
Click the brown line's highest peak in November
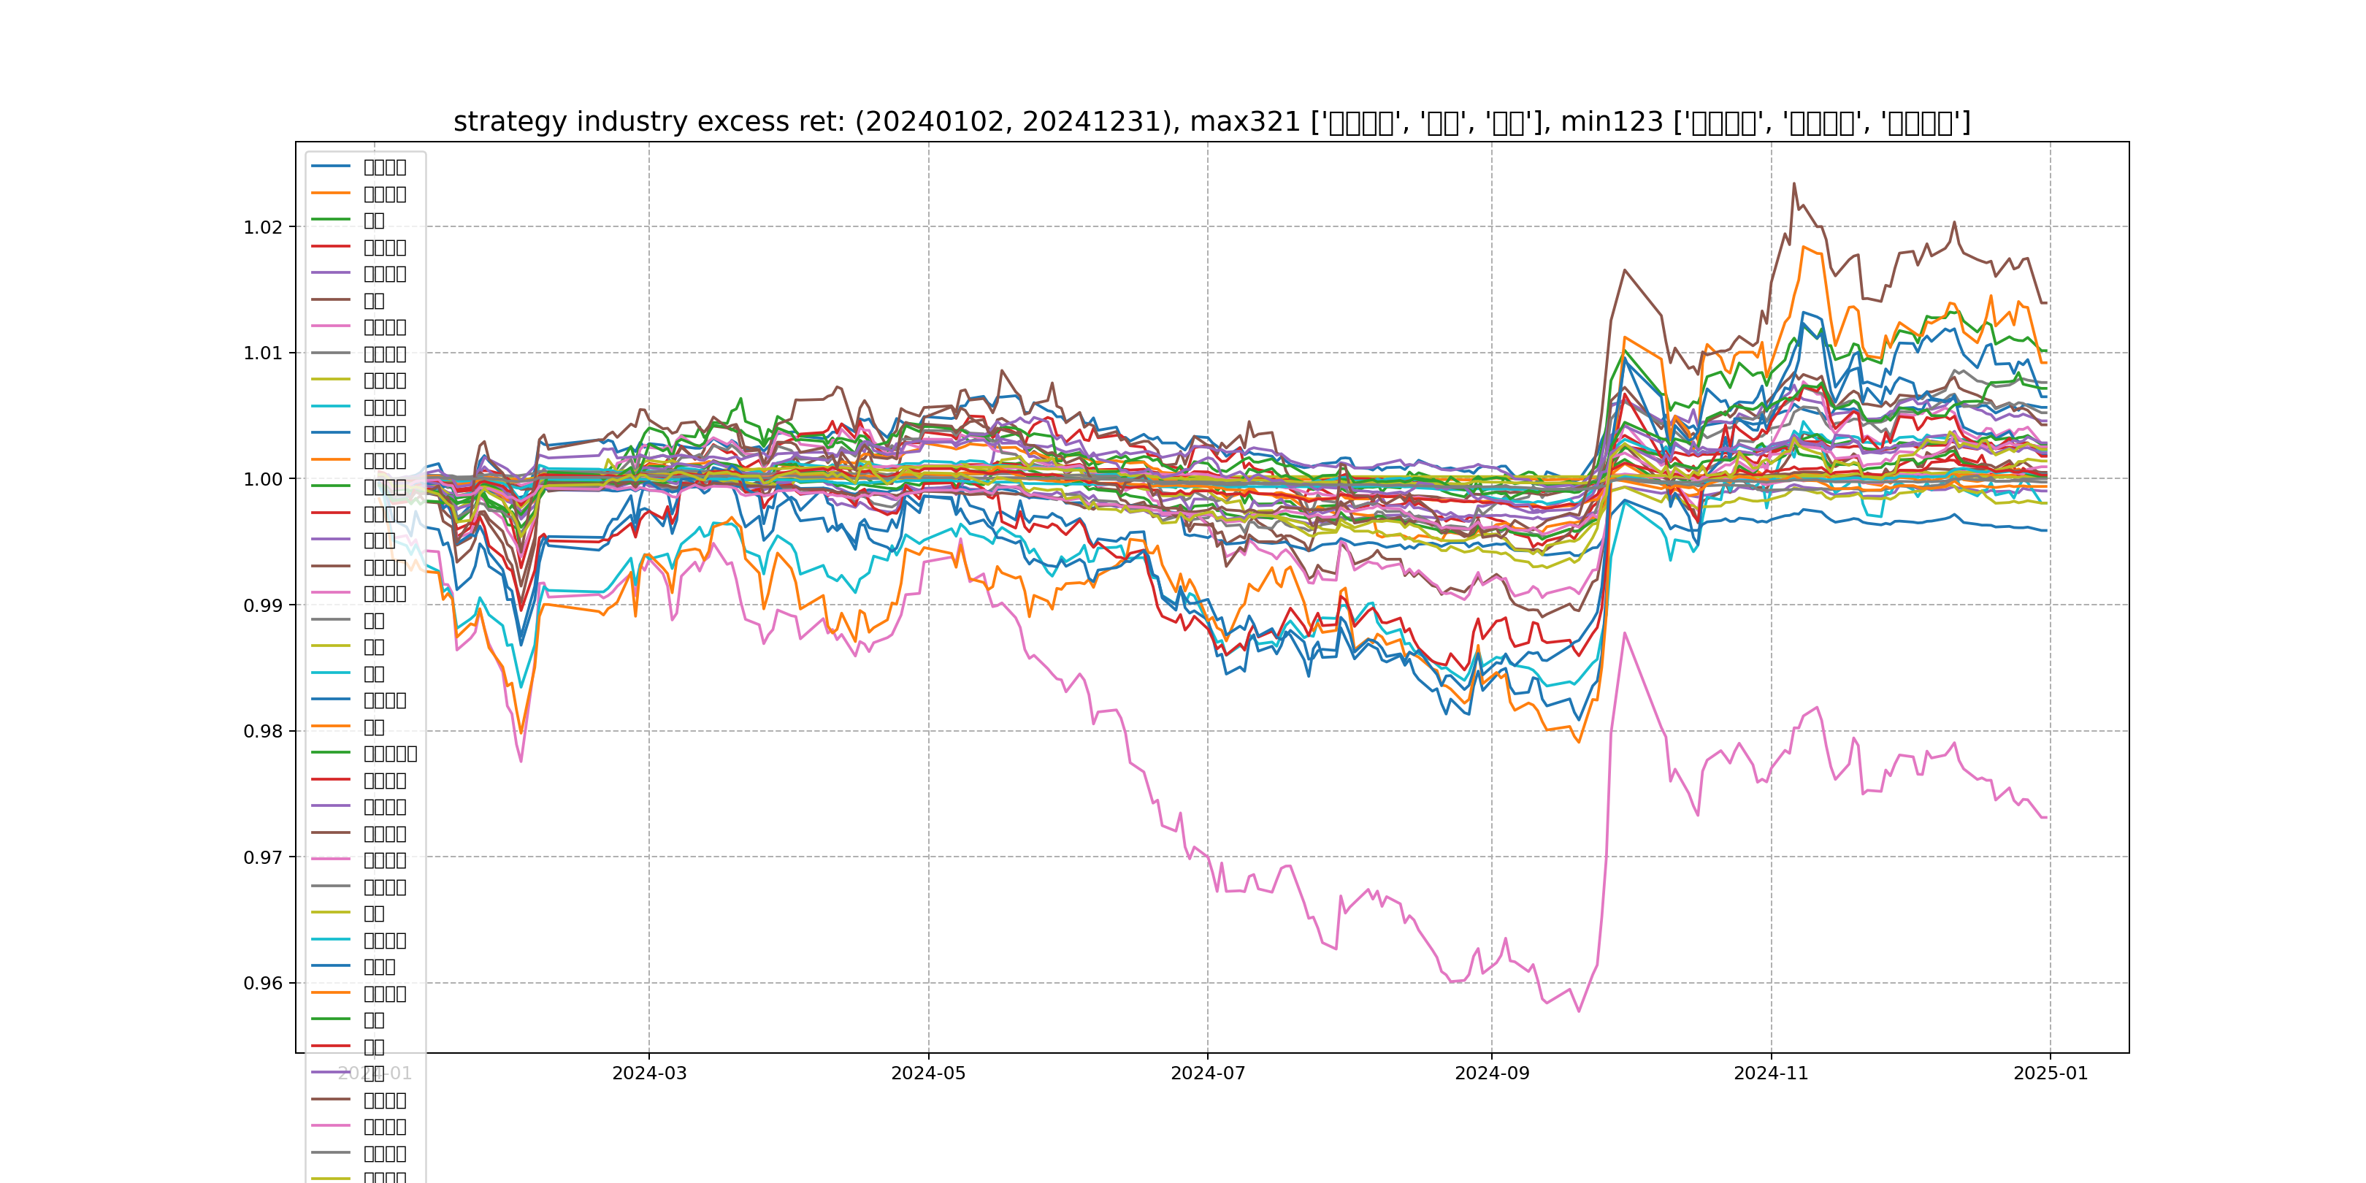1793,184
